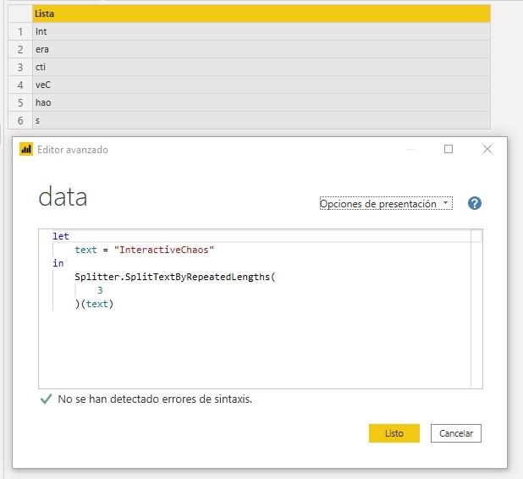523x479 pixels.
Task: Select the cell containing "veC"
Action: (x=261, y=85)
